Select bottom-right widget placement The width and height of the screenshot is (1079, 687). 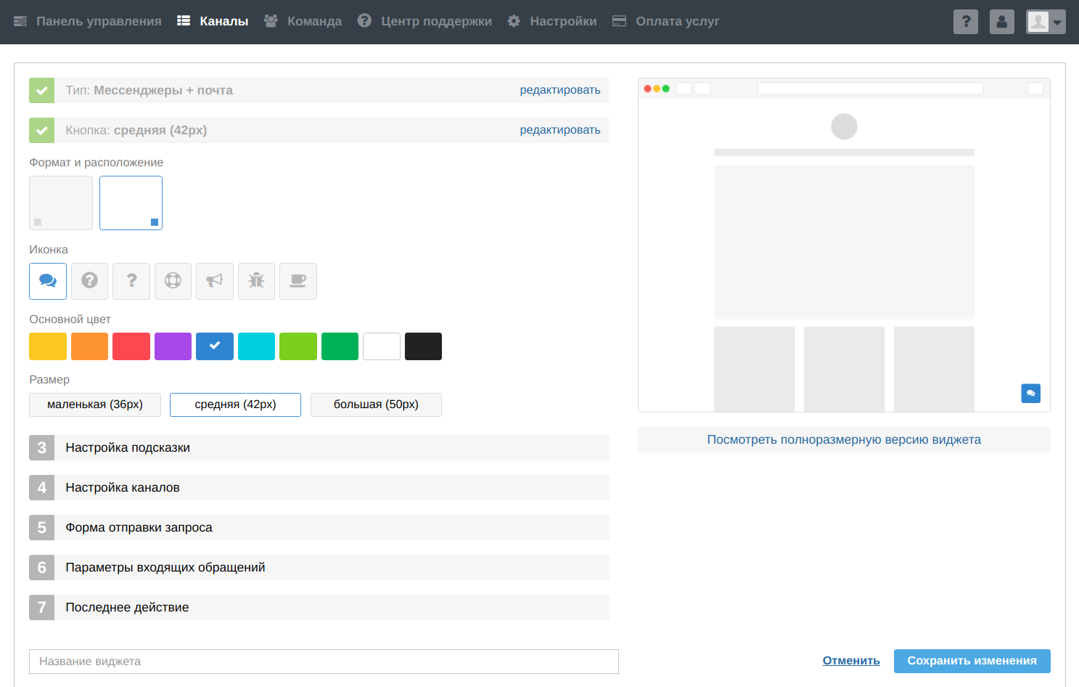(x=131, y=203)
